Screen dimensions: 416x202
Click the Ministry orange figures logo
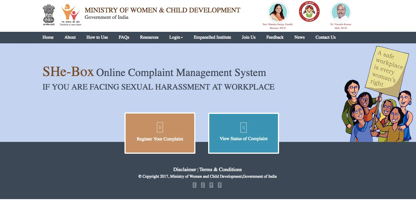click(x=70, y=13)
